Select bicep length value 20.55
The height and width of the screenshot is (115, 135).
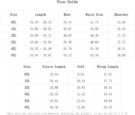click(108, 107)
